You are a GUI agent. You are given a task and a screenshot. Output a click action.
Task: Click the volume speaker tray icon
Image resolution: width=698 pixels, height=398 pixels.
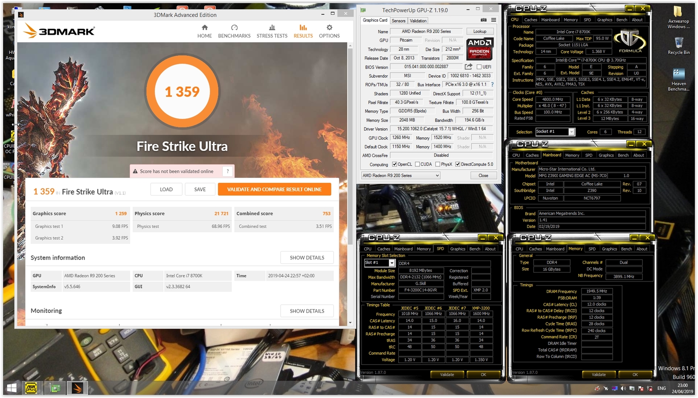[x=623, y=388]
